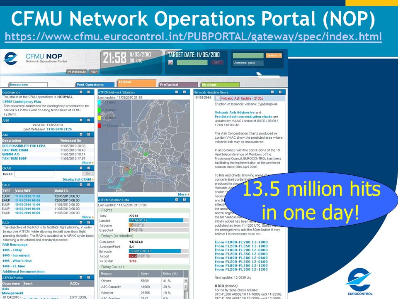
Task: Click the minimize icon on Contingency panel
Action: [81, 92]
